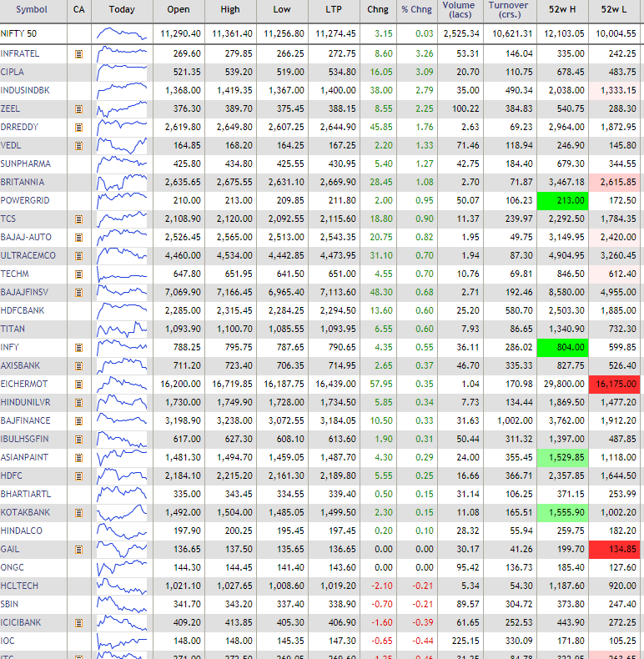Open the ICICIBANK corporate action icon

pyautogui.click(x=78, y=622)
